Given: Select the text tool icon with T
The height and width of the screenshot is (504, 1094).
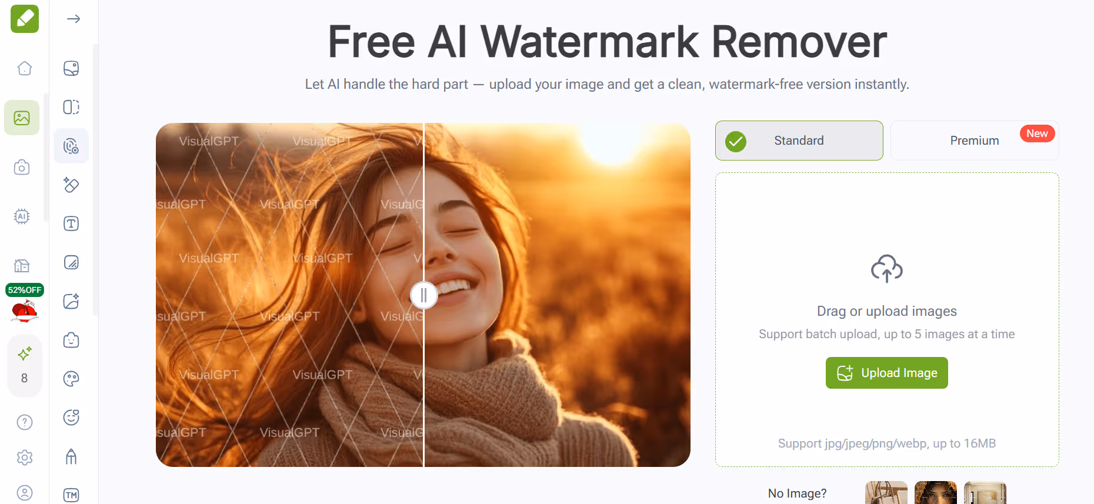Looking at the screenshot, I should point(71,223).
